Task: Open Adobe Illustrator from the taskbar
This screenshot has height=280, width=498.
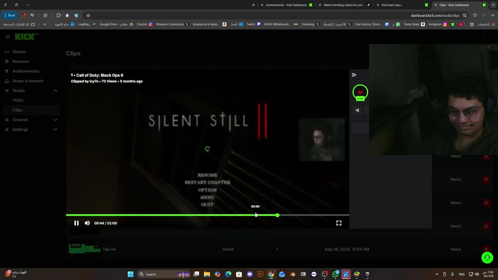Action: [x=260, y=274]
